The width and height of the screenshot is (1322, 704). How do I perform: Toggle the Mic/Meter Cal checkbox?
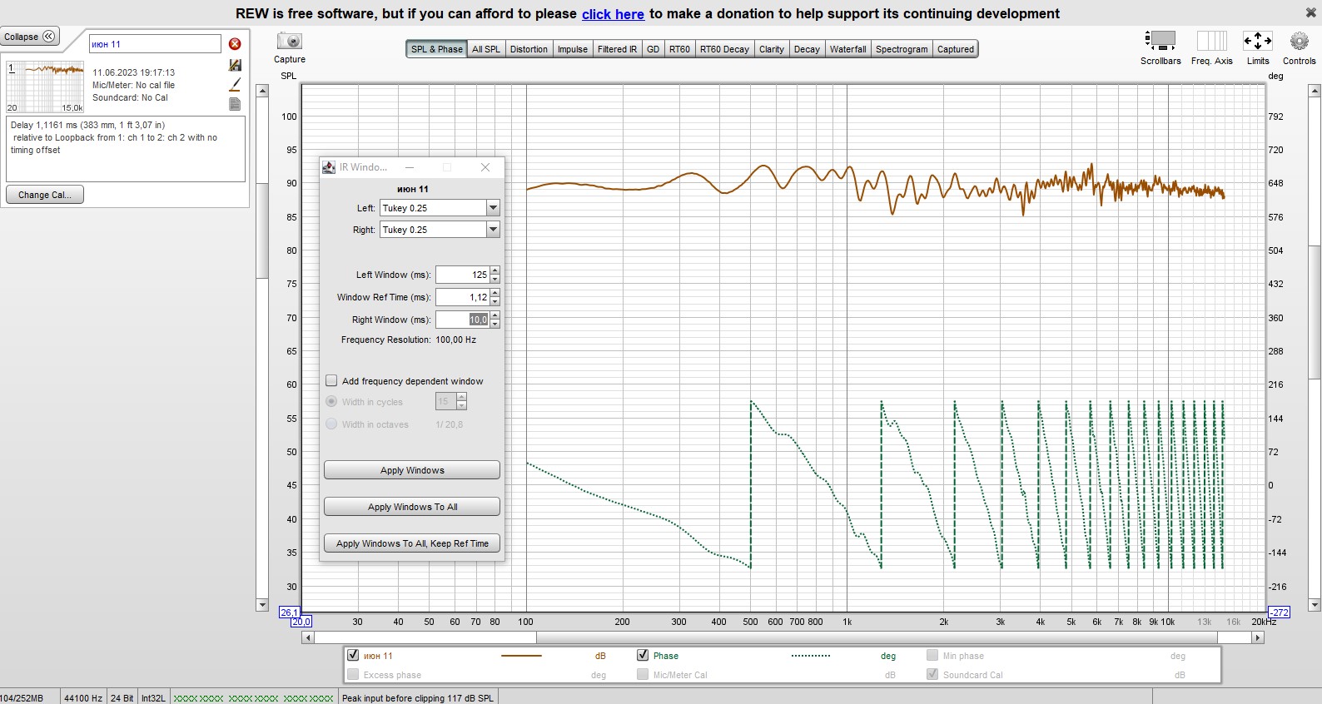coord(643,674)
